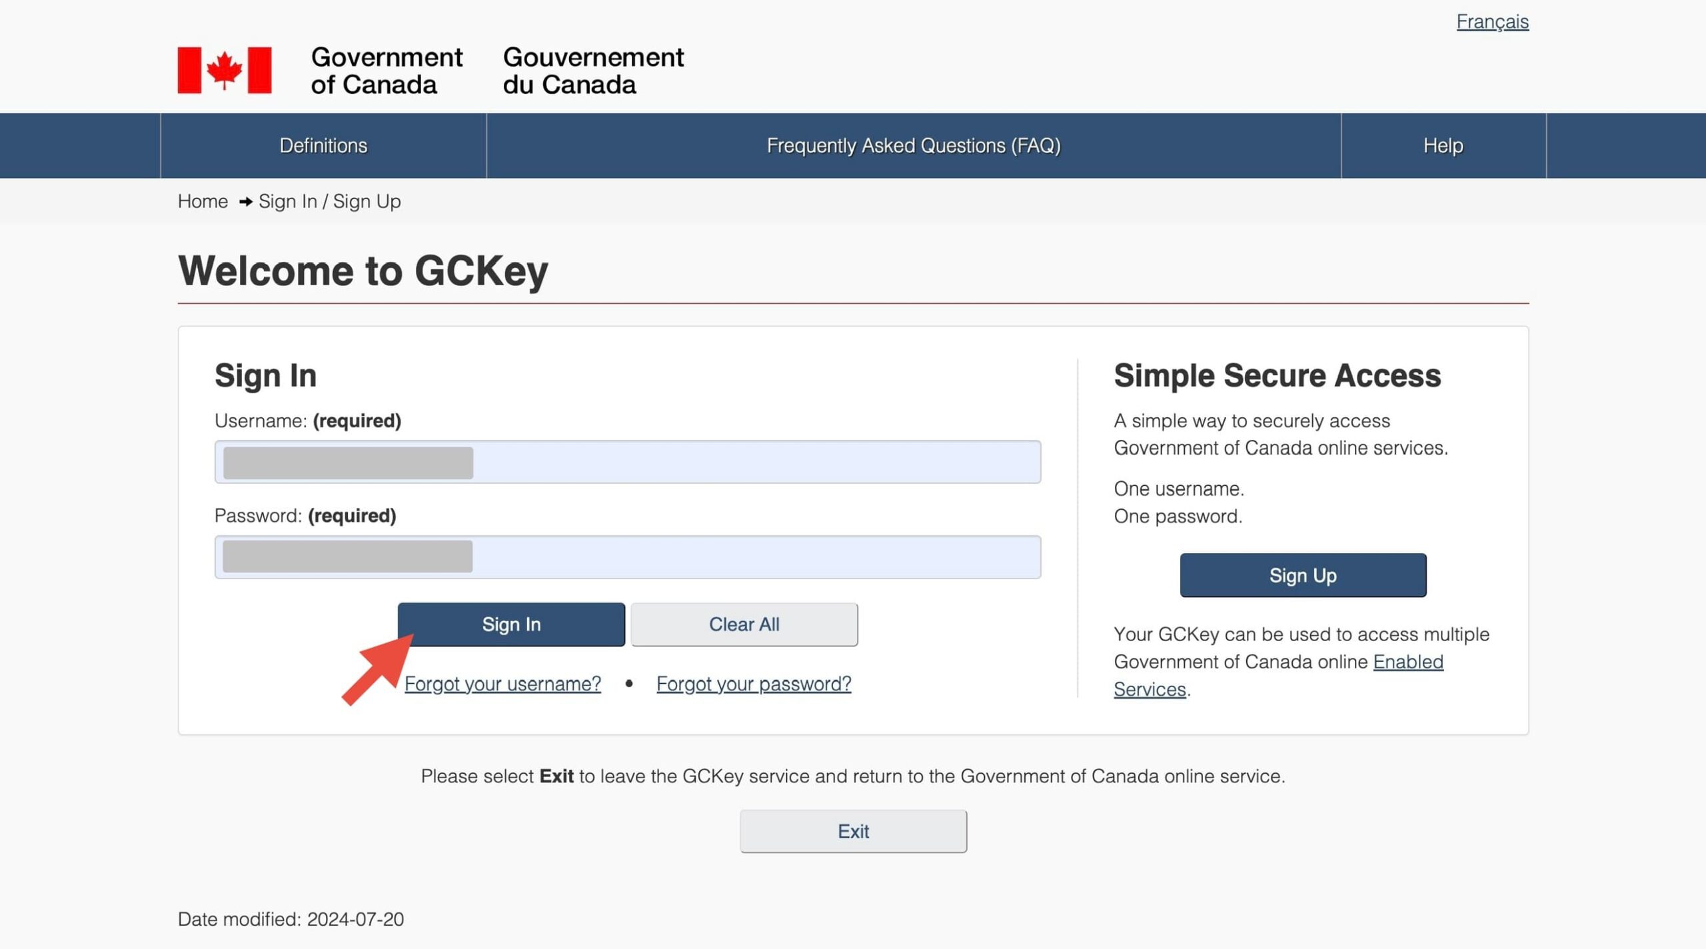Open Forgot your password link

tap(753, 684)
